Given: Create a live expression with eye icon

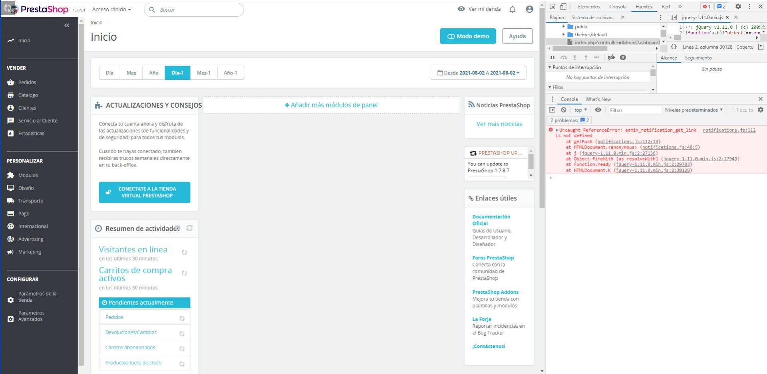Looking at the screenshot, I should click(598, 110).
